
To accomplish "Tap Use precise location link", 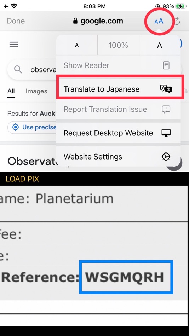I will tap(39, 127).
